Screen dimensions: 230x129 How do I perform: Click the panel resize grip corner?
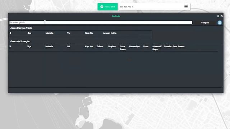click(222, 87)
